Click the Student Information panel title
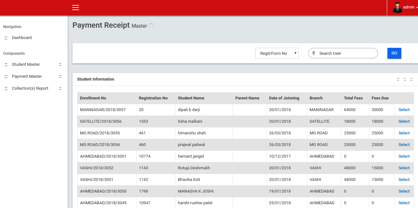 (96, 79)
